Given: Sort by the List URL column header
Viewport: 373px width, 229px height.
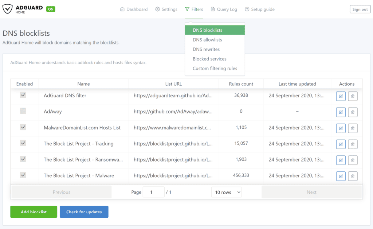Looking at the screenshot, I should pyautogui.click(x=173, y=84).
